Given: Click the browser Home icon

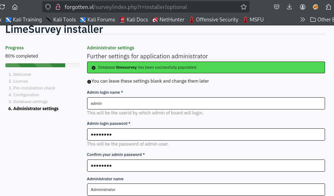Looking at the screenshot, I should (15, 7).
